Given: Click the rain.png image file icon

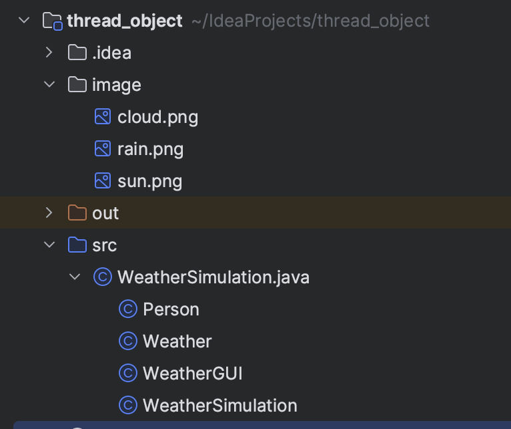Looking at the screenshot, I should pyautogui.click(x=103, y=149).
